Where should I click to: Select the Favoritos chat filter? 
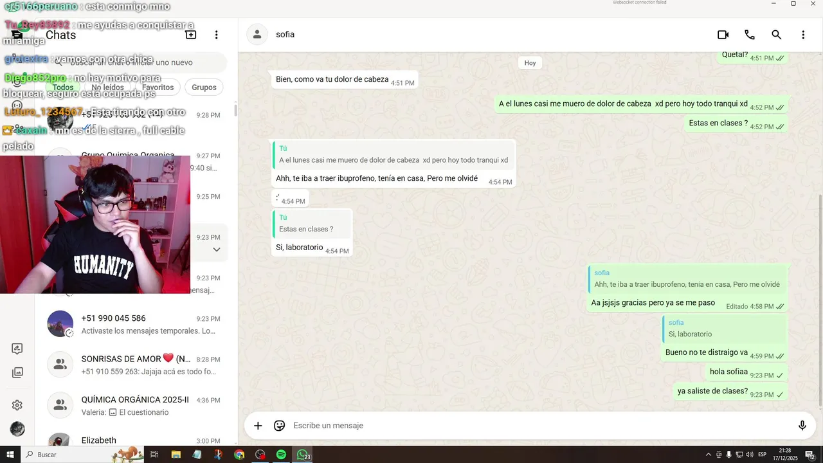click(158, 87)
